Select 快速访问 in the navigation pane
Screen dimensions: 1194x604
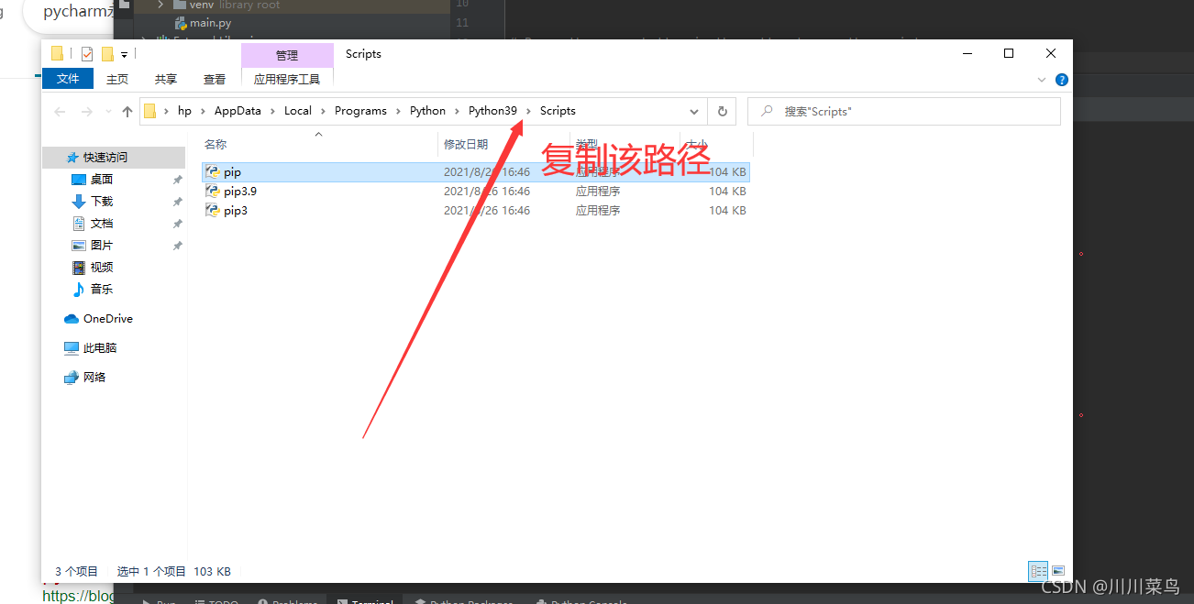click(x=114, y=158)
